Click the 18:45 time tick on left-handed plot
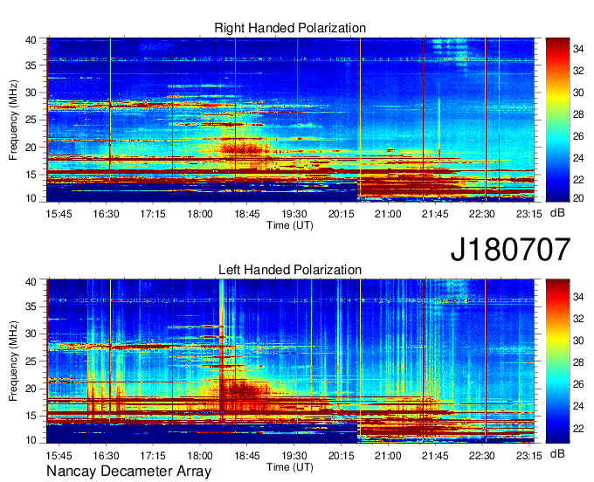Viewport: 594px width, 482px height. point(247,456)
